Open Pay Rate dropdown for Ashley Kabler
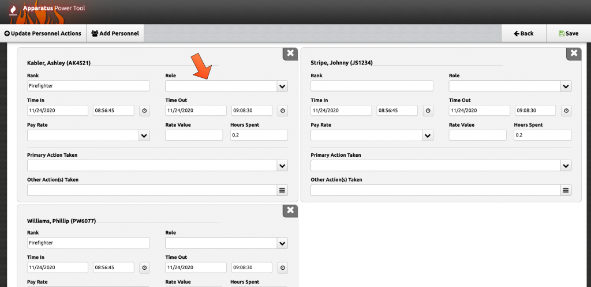 point(144,136)
